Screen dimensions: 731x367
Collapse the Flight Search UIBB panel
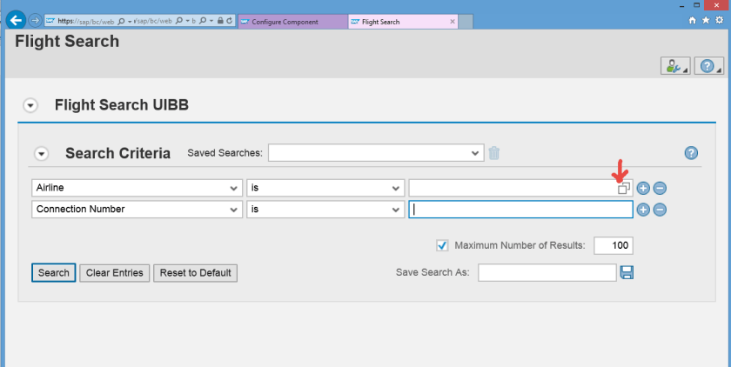click(30, 105)
